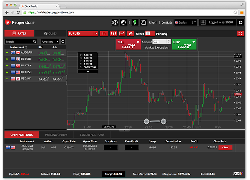The image size is (250, 180).
Task: Expand chart to fullscreen with red icon
Action: click(240, 33)
